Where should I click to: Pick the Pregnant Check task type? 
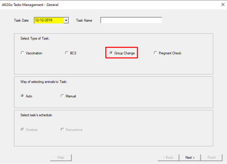[167, 53]
